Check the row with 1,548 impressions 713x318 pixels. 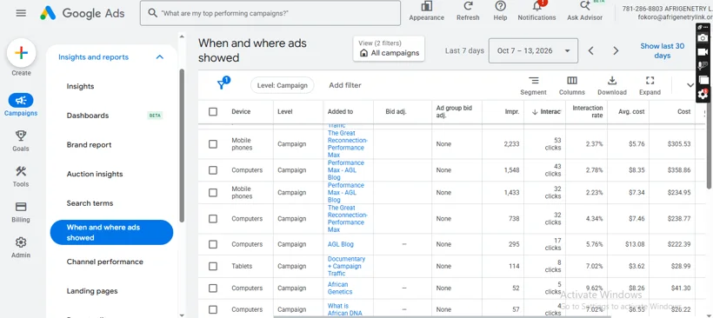click(x=213, y=170)
